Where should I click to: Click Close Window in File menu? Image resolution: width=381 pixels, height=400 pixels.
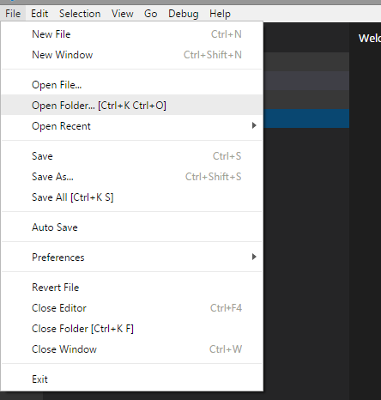[x=132, y=349]
